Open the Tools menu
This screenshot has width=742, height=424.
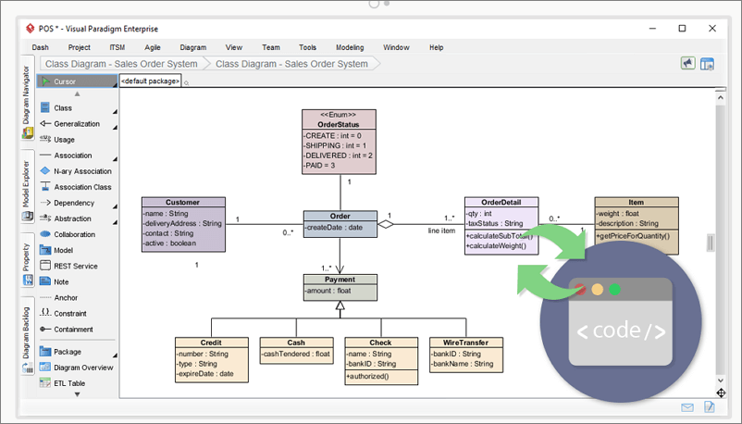(307, 47)
